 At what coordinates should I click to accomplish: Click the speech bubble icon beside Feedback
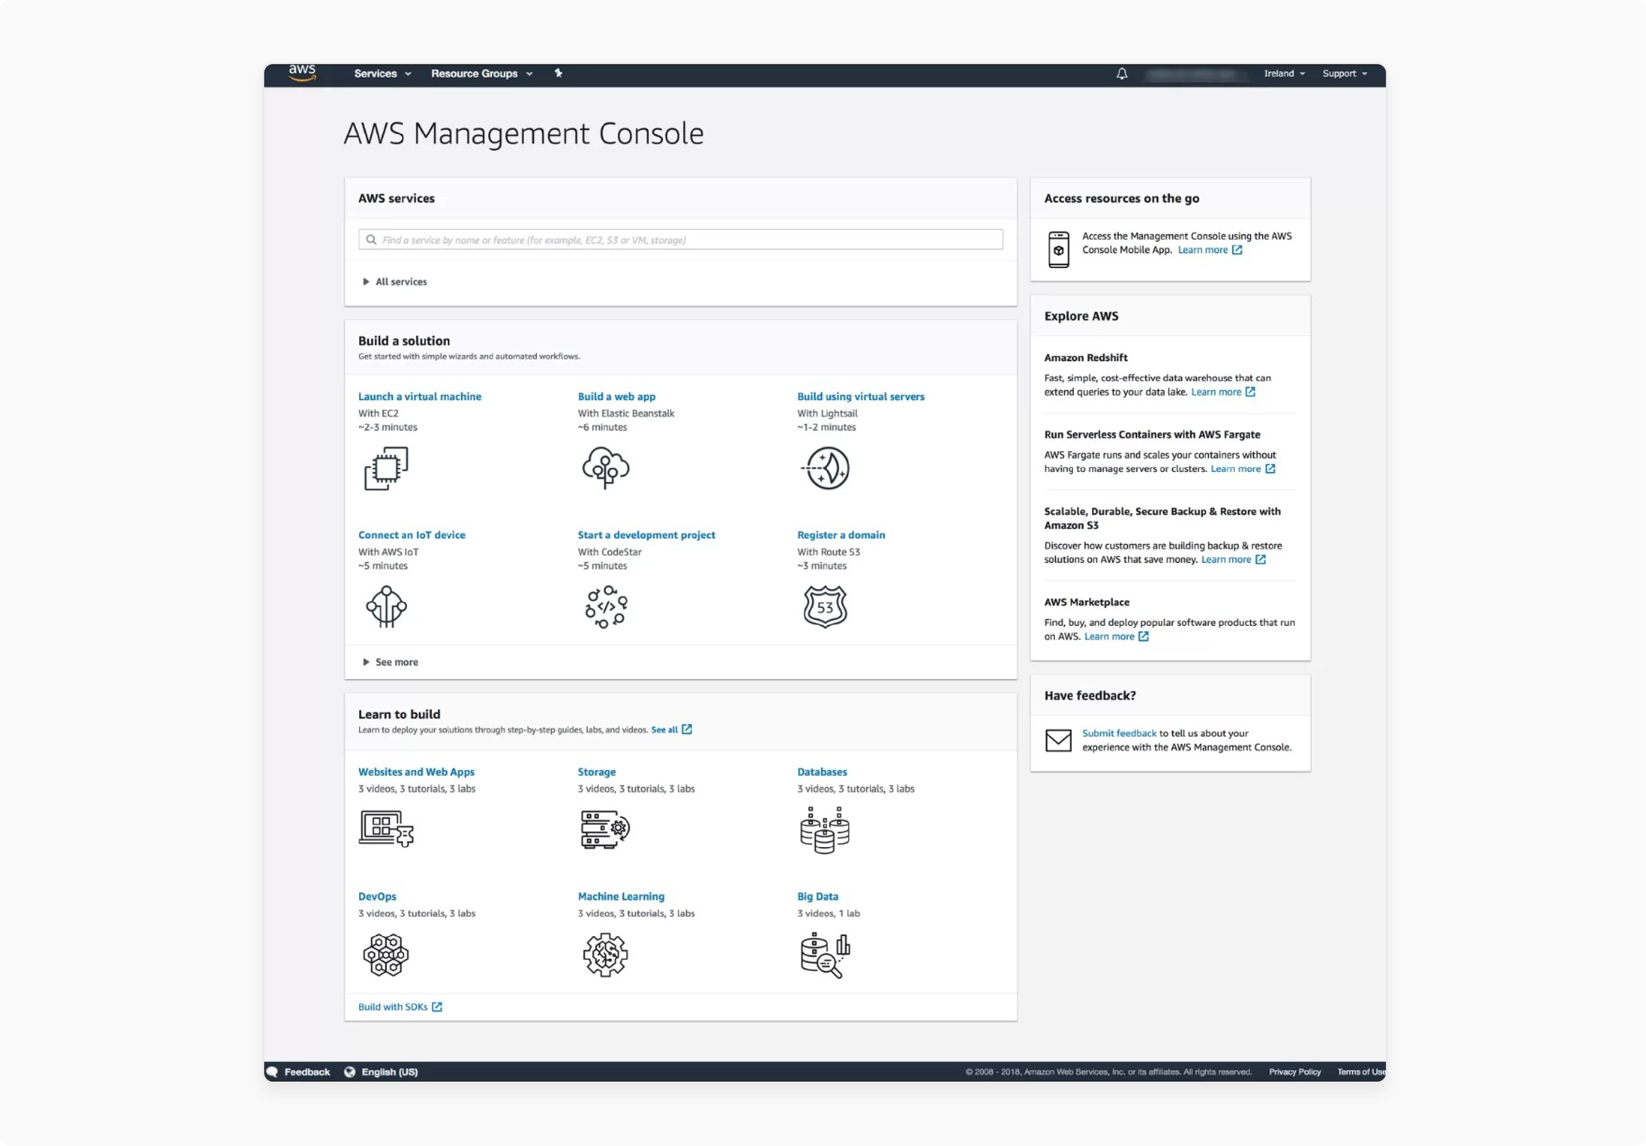click(272, 1072)
